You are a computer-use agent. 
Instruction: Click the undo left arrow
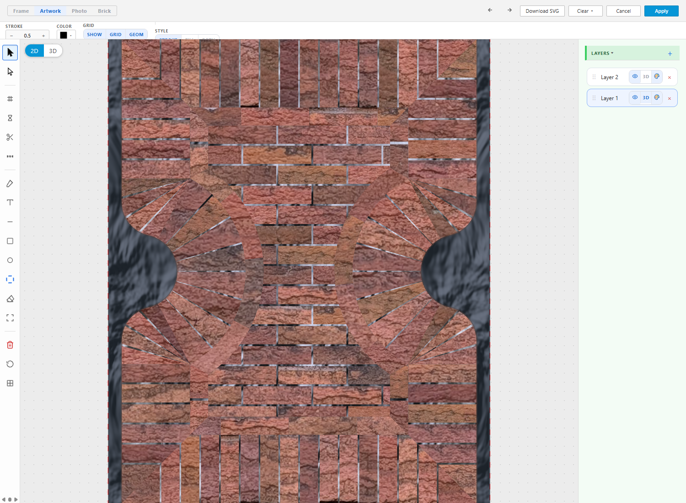tap(490, 10)
